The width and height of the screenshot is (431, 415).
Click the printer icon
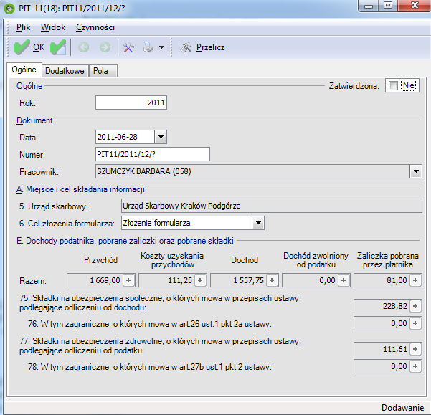pos(148,47)
